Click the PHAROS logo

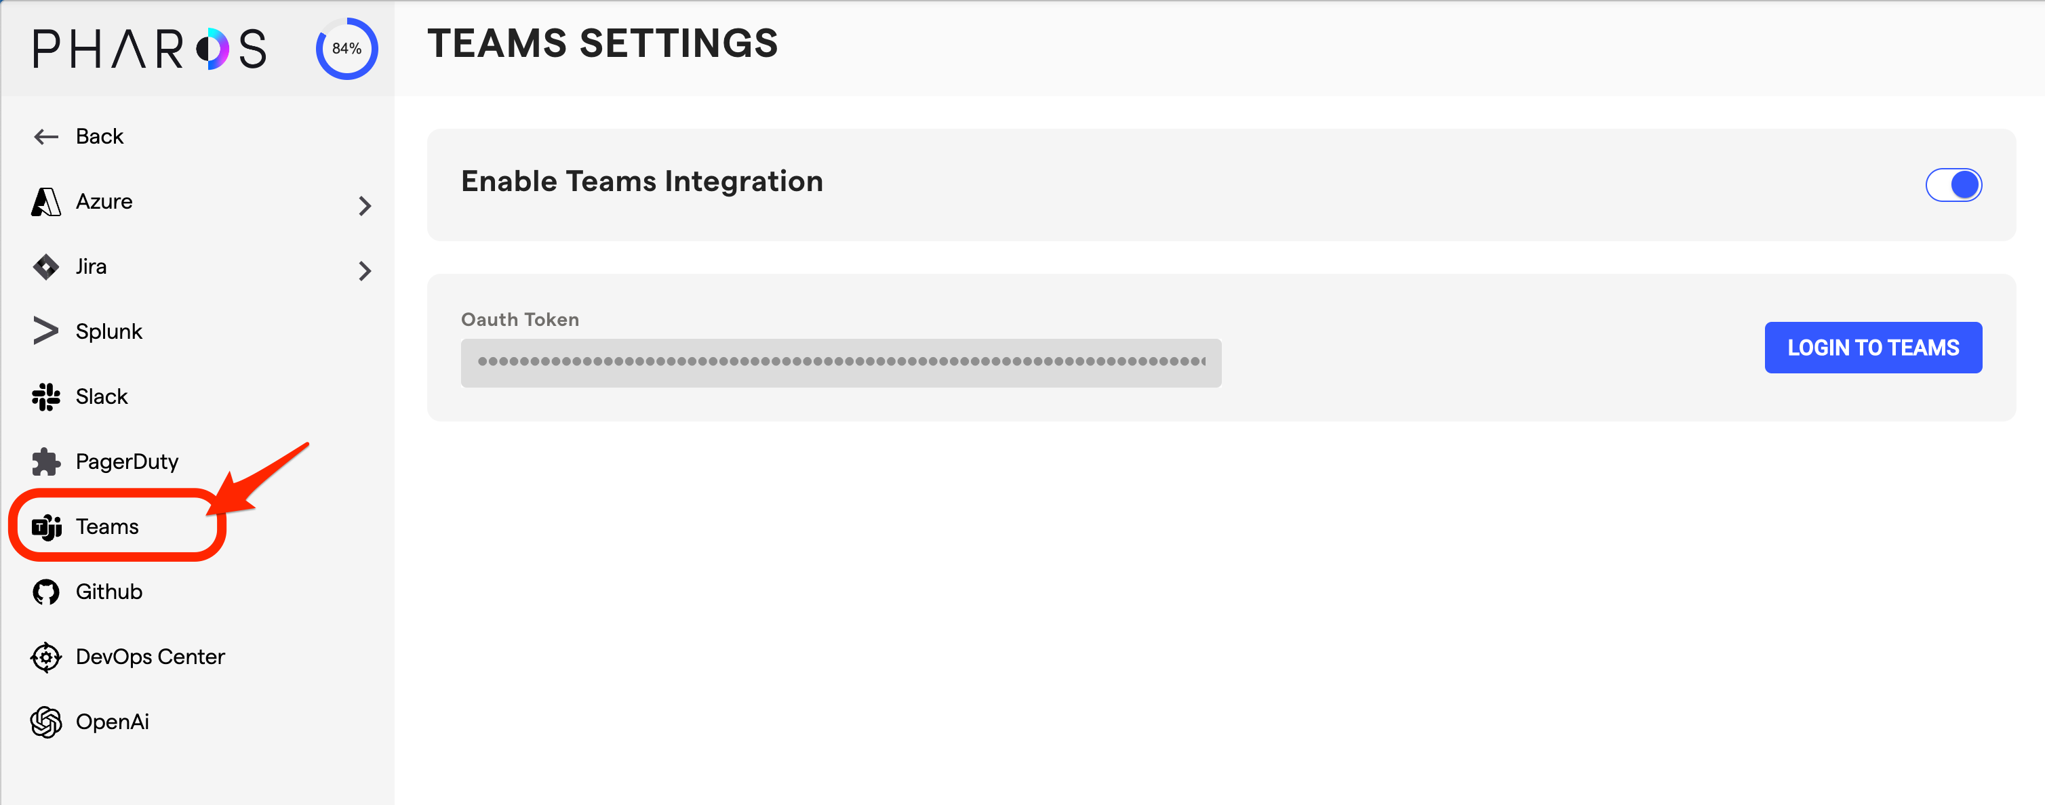150,48
